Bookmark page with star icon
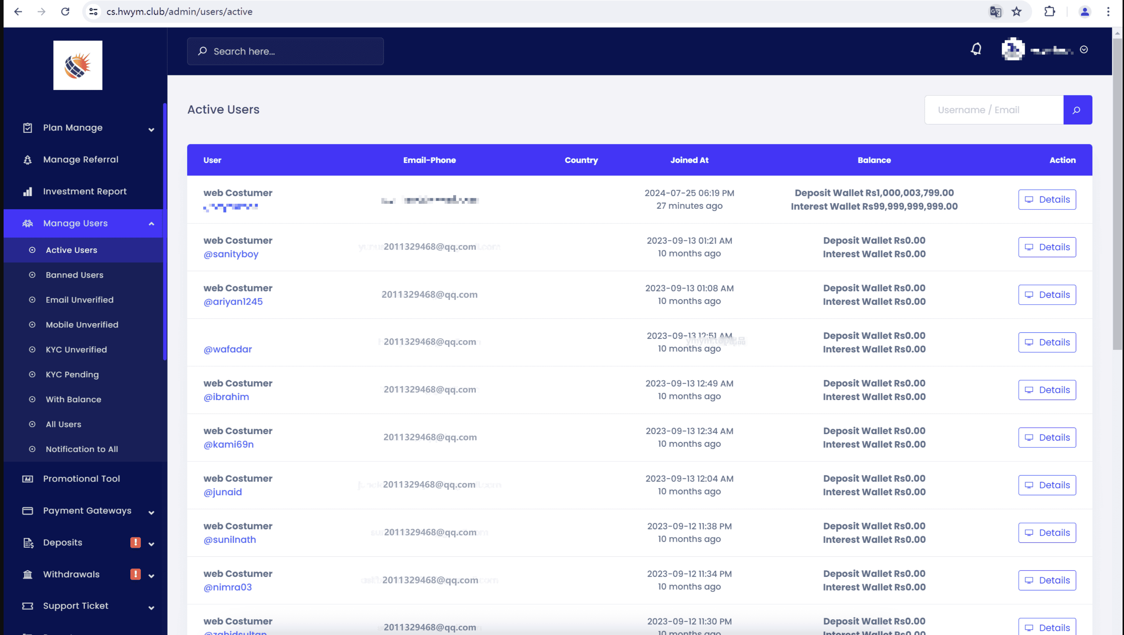This screenshot has height=635, width=1124. point(1017,12)
